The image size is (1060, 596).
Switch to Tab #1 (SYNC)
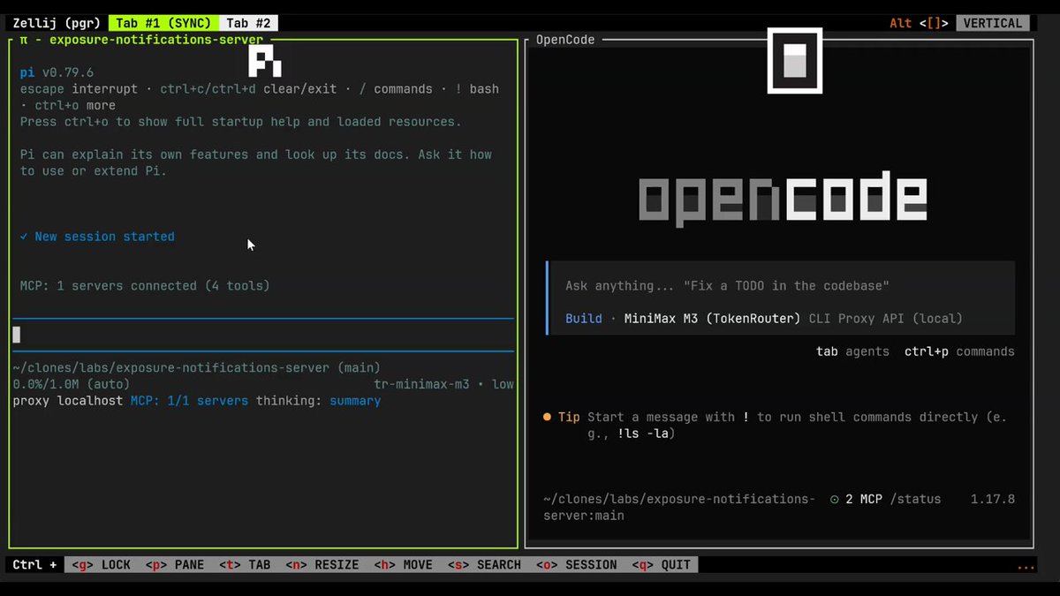click(x=163, y=23)
